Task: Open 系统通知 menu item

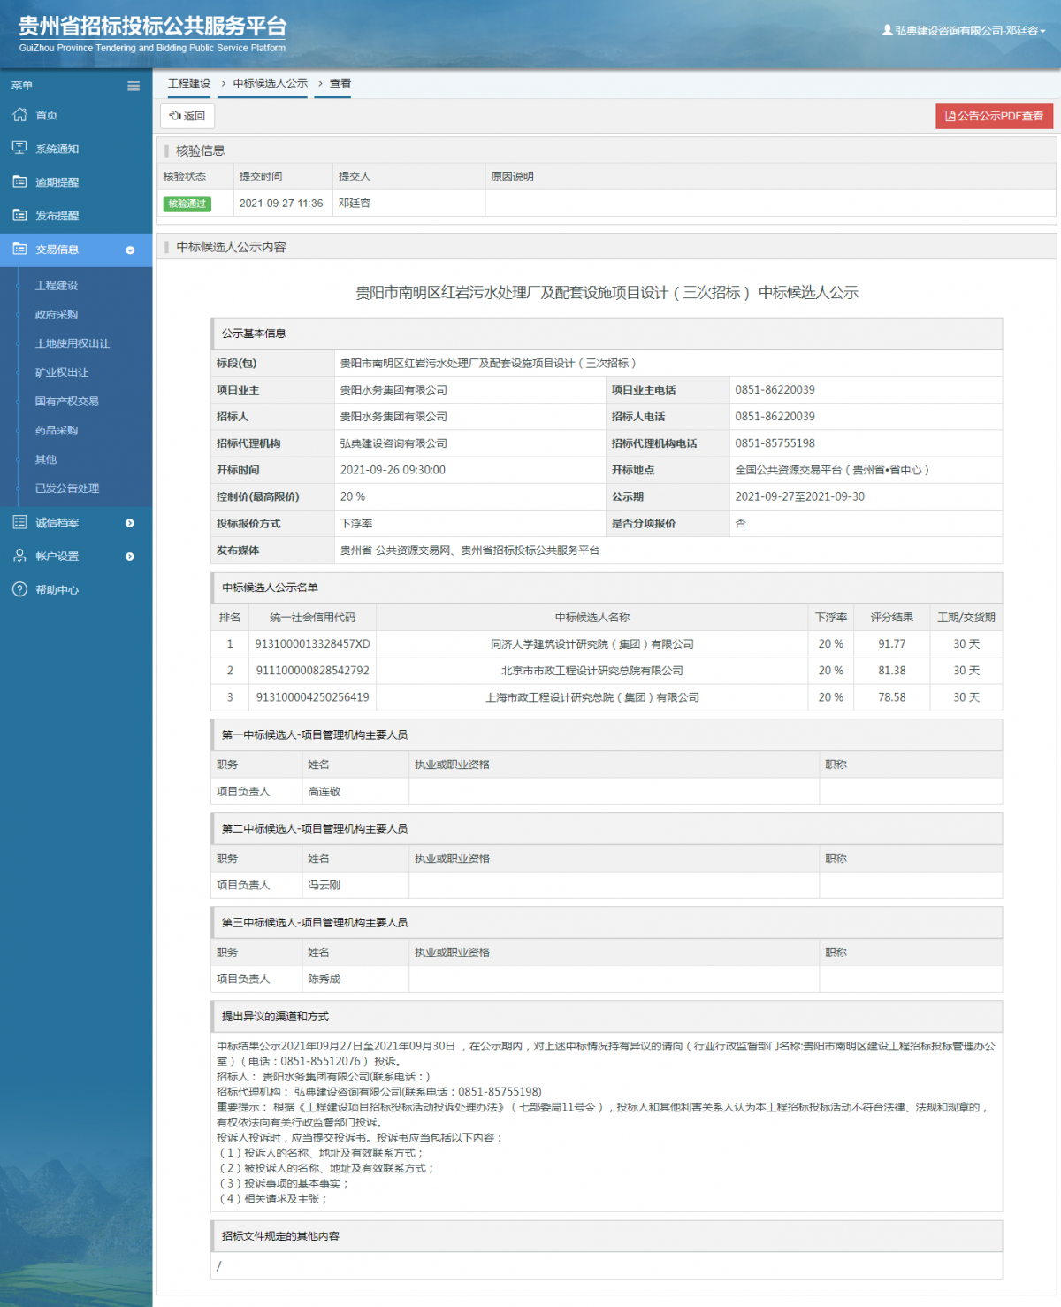Action: 57,149
